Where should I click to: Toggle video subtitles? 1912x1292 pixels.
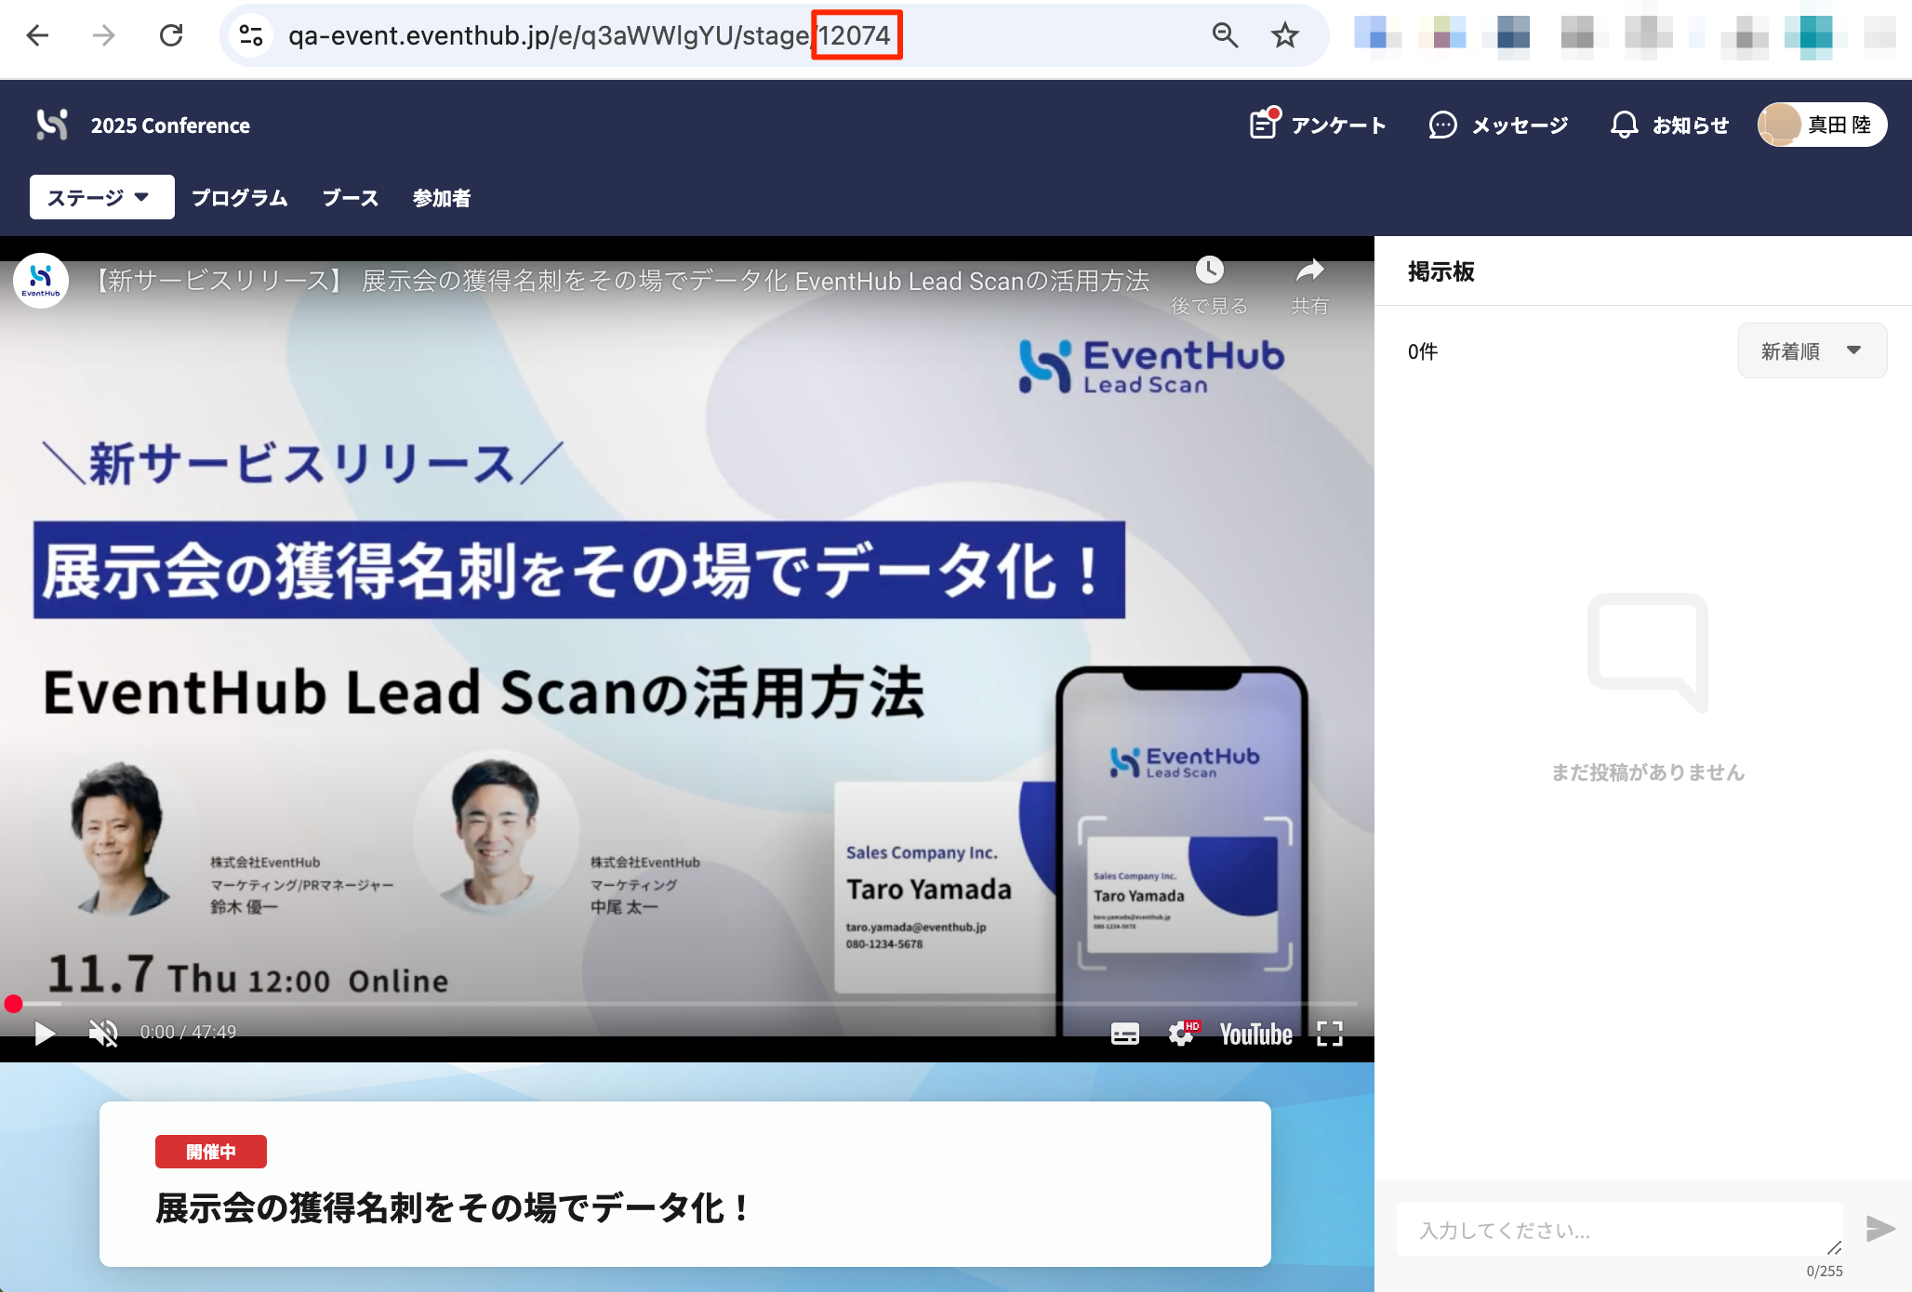click(x=1125, y=1034)
